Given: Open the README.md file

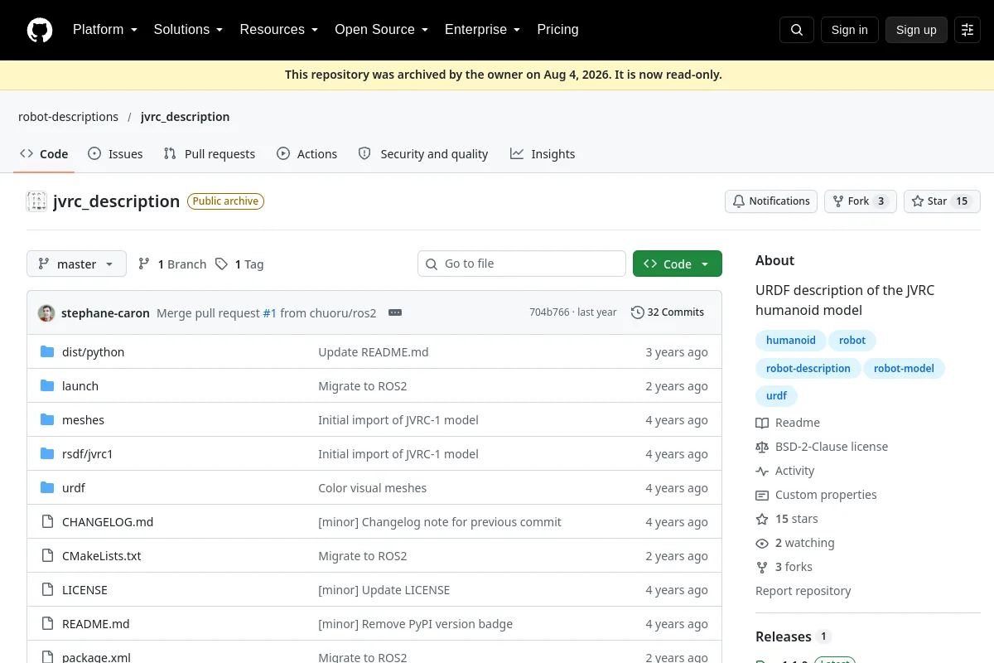Looking at the screenshot, I should tap(95, 624).
